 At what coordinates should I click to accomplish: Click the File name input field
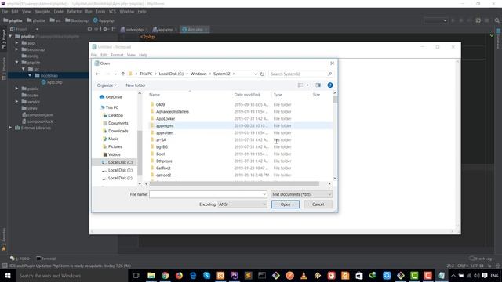208,194
